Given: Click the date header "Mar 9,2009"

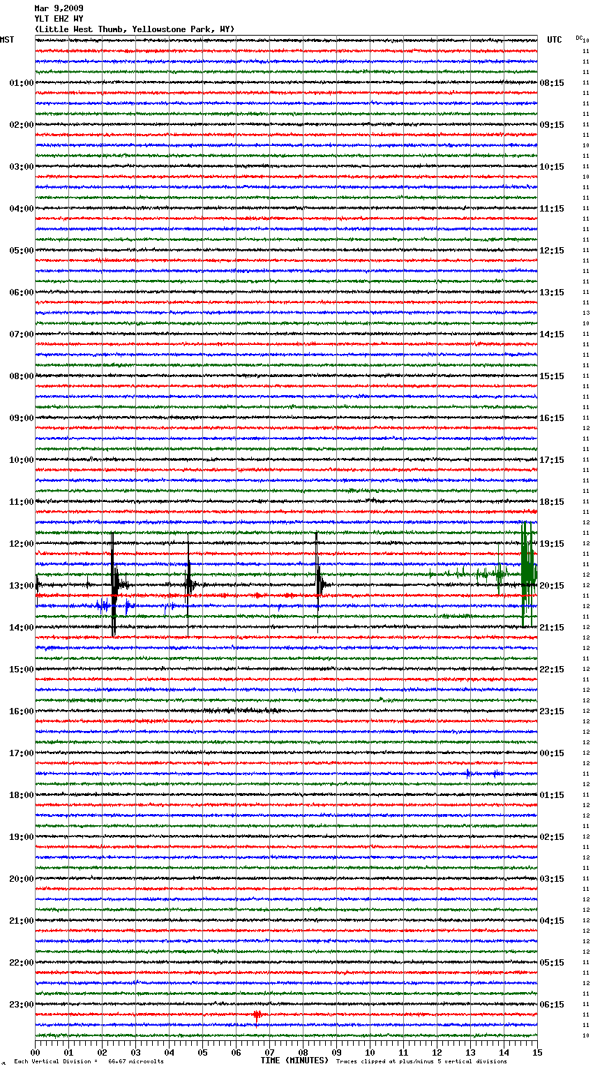Looking at the screenshot, I should point(59,8).
